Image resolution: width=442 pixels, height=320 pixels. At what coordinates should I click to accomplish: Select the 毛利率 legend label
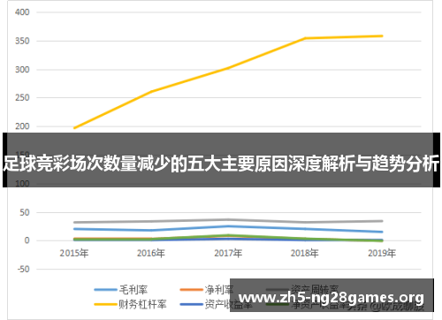click(133, 290)
